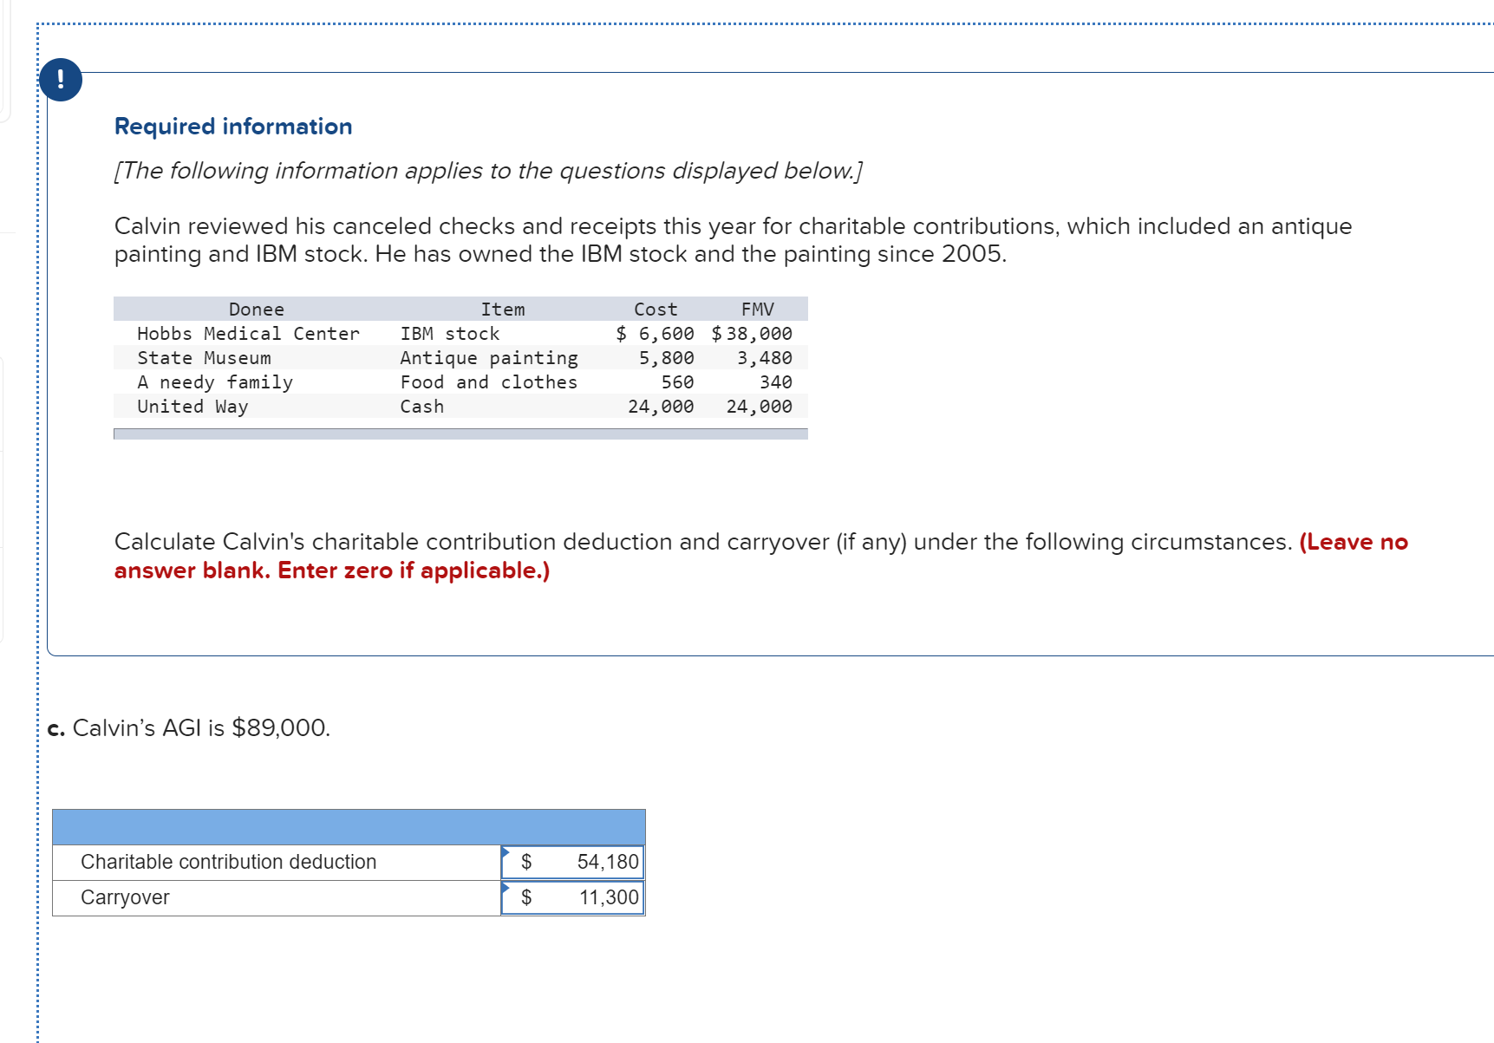Click the red 'Leave no answer blank' instruction

(761, 556)
